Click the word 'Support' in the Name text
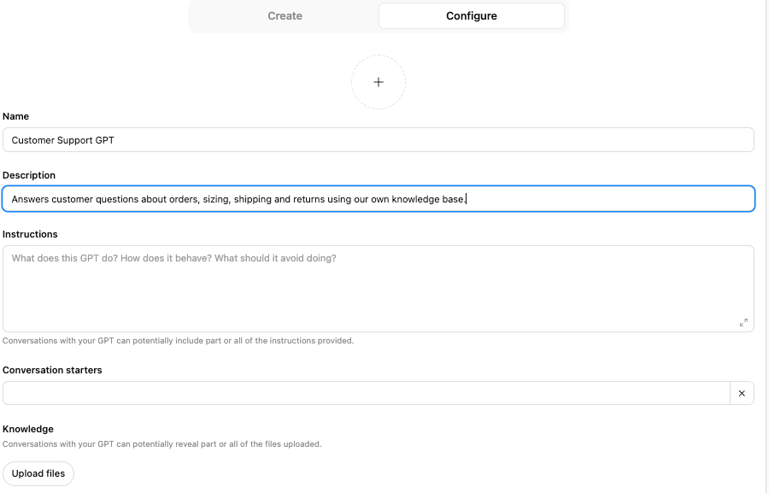Image resolution: width=769 pixels, height=493 pixels. click(x=75, y=140)
